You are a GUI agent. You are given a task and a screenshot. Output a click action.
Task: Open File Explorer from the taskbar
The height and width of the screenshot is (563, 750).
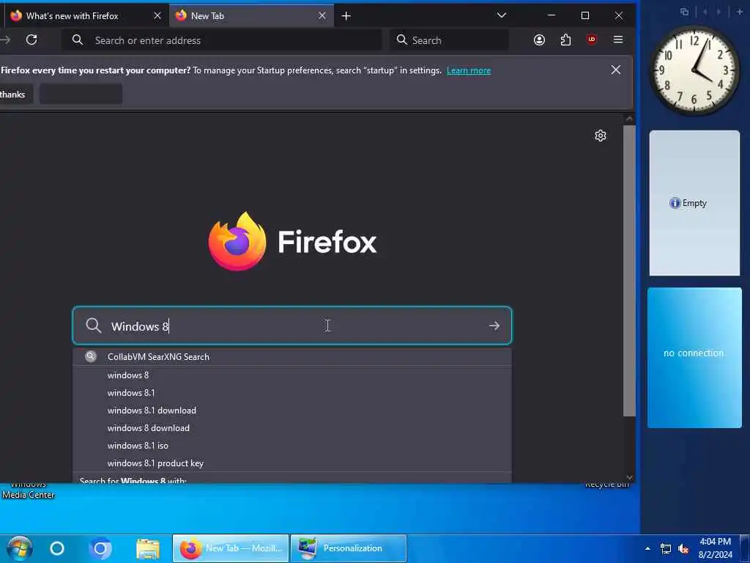click(148, 548)
